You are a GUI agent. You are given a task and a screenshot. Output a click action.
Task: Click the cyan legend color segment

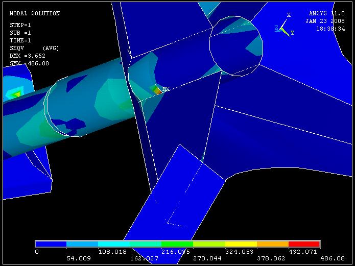[114, 244]
